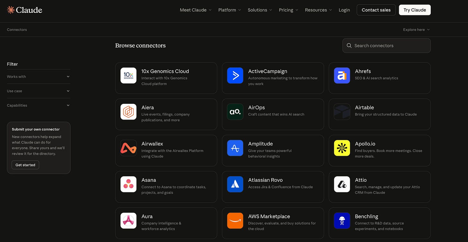Open the Ahrefs connector title
The height and width of the screenshot is (242, 468).
point(363,71)
